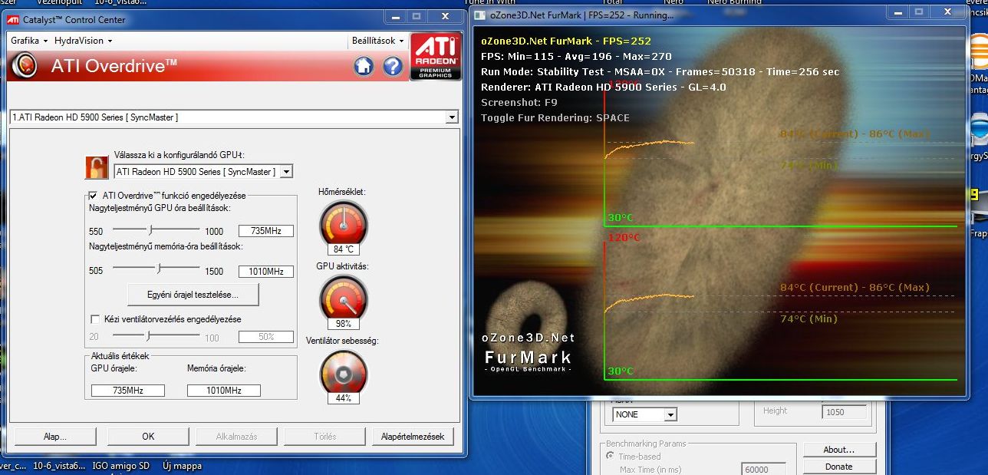Open the Grafika menu
The width and height of the screenshot is (988, 475).
[29, 41]
